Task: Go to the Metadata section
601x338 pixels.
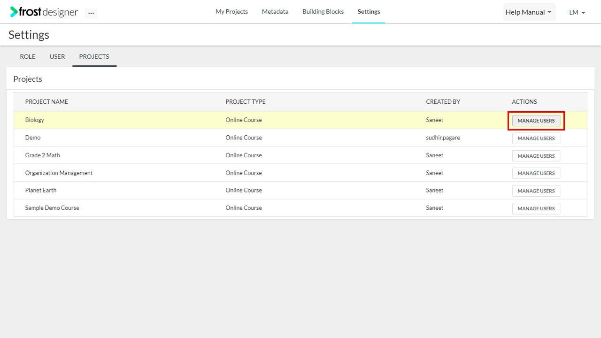Action: 275,11
